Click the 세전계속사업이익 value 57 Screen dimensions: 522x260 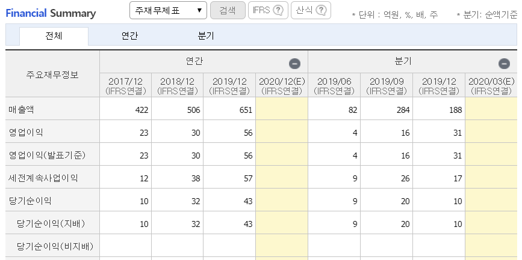coord(248,179)
